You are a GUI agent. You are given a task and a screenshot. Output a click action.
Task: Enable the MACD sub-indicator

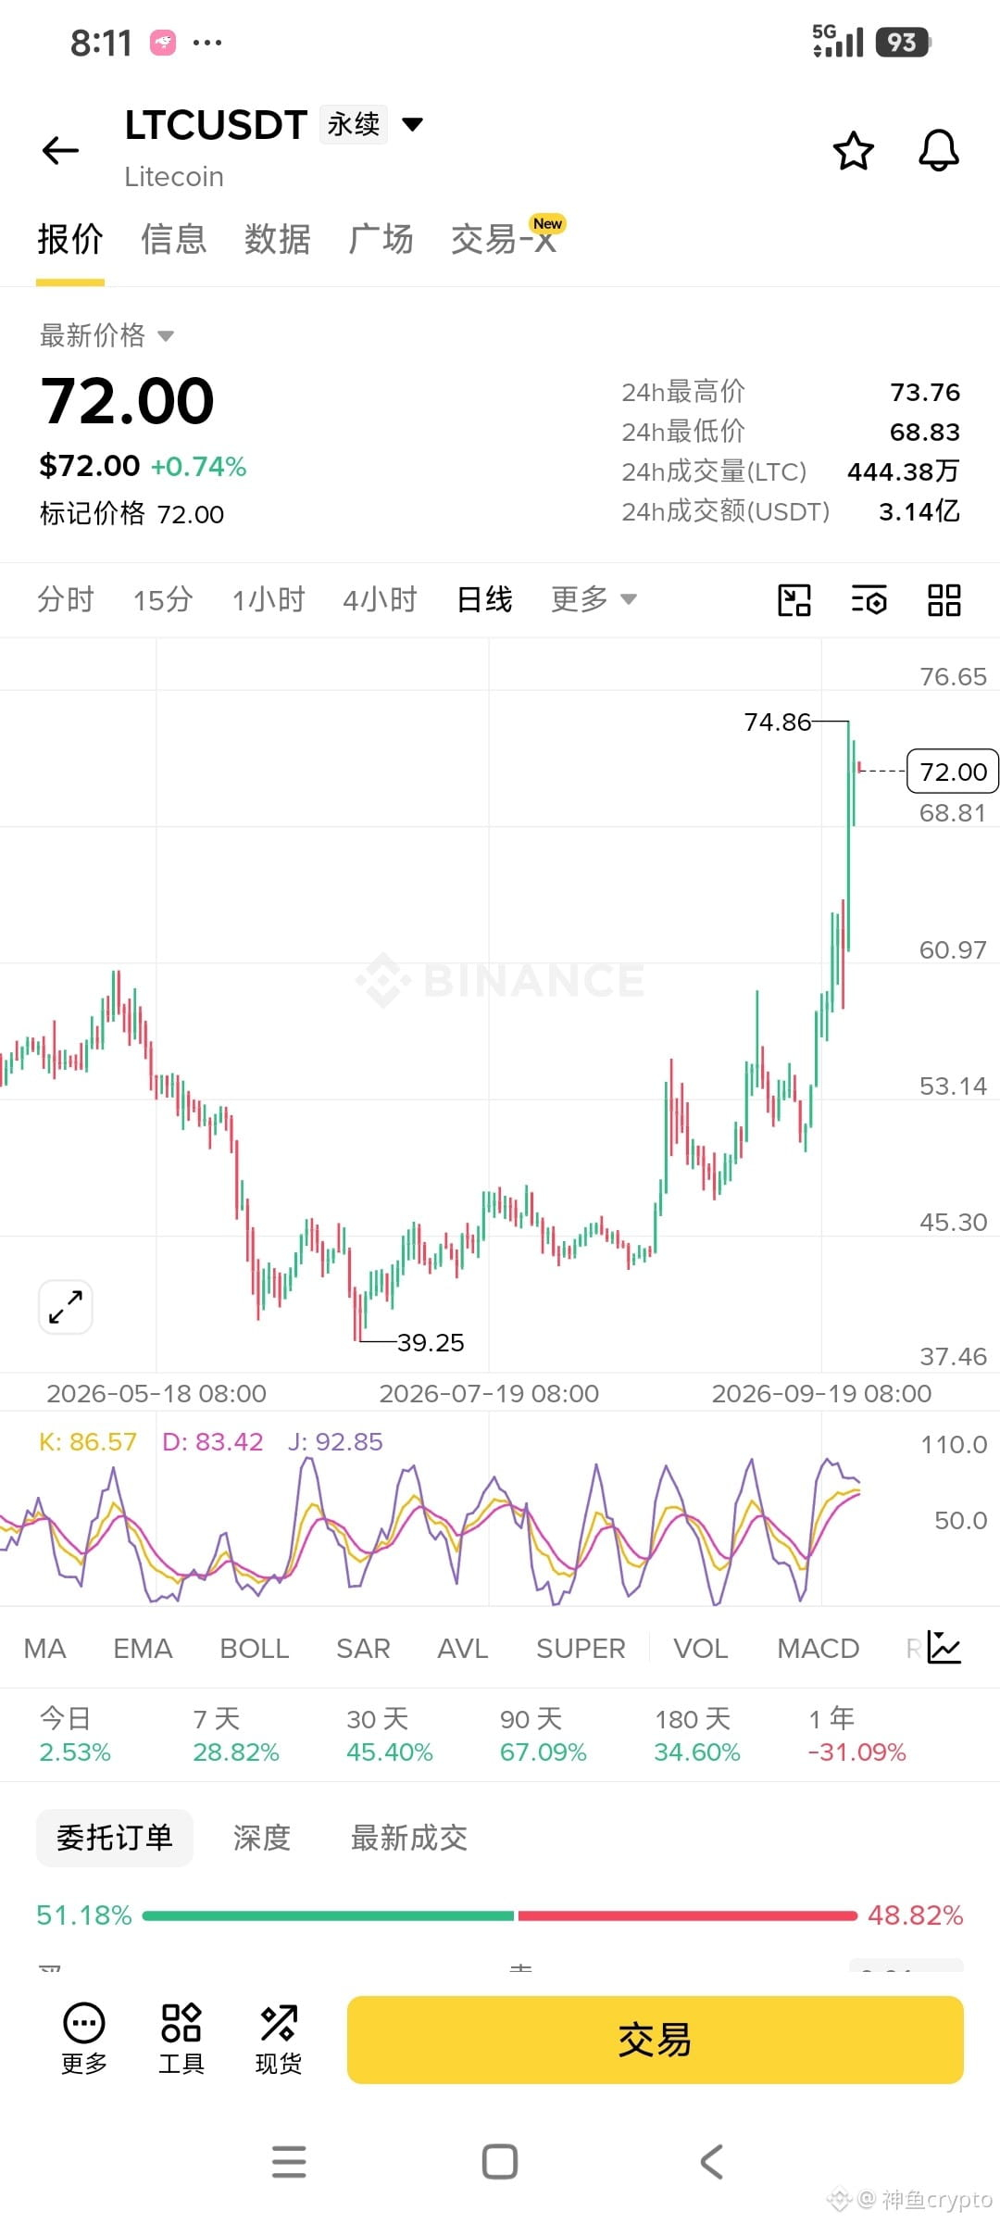pyautogui.click(x=819, y=1649)
